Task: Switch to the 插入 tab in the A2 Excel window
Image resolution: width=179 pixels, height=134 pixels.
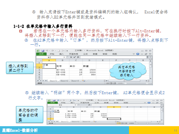Action: 62,54
